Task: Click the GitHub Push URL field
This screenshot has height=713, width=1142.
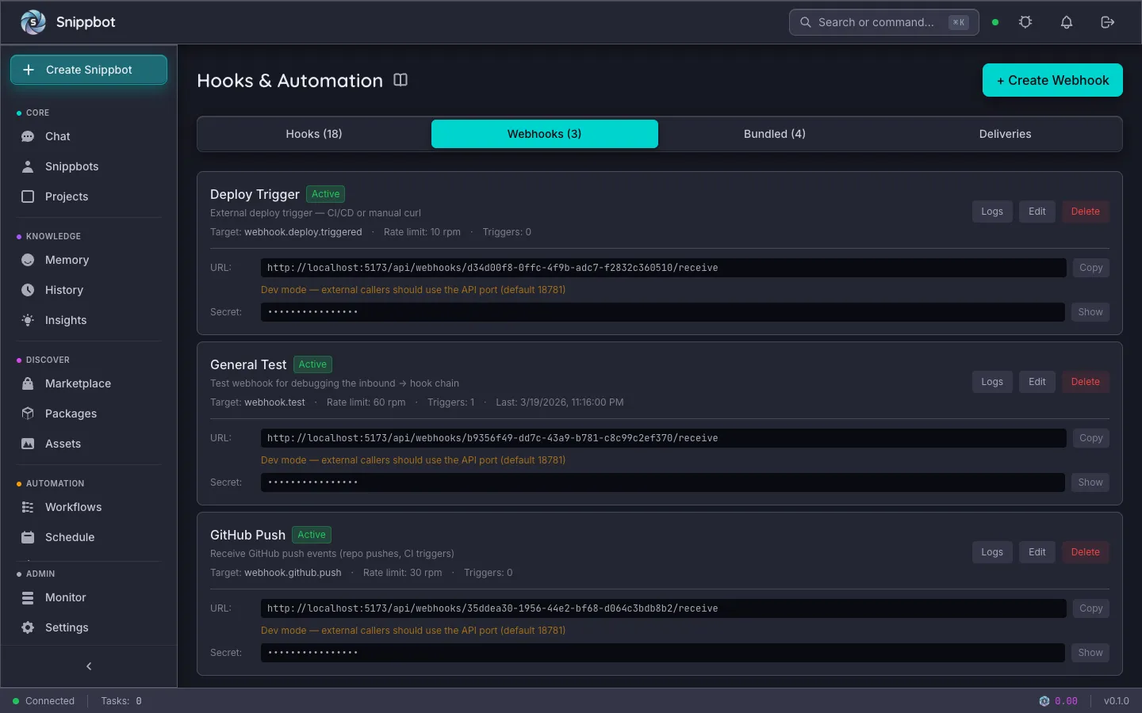Action: [x=663, y=608]
